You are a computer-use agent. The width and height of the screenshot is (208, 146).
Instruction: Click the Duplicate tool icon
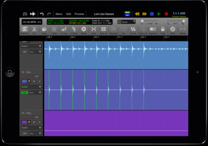click(x=153, y=30)
